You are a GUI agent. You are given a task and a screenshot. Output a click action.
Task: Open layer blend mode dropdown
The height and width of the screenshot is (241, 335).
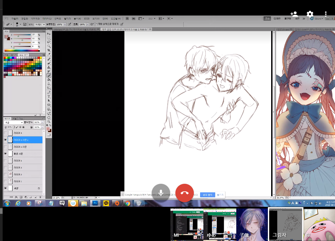tap(14, 122)
